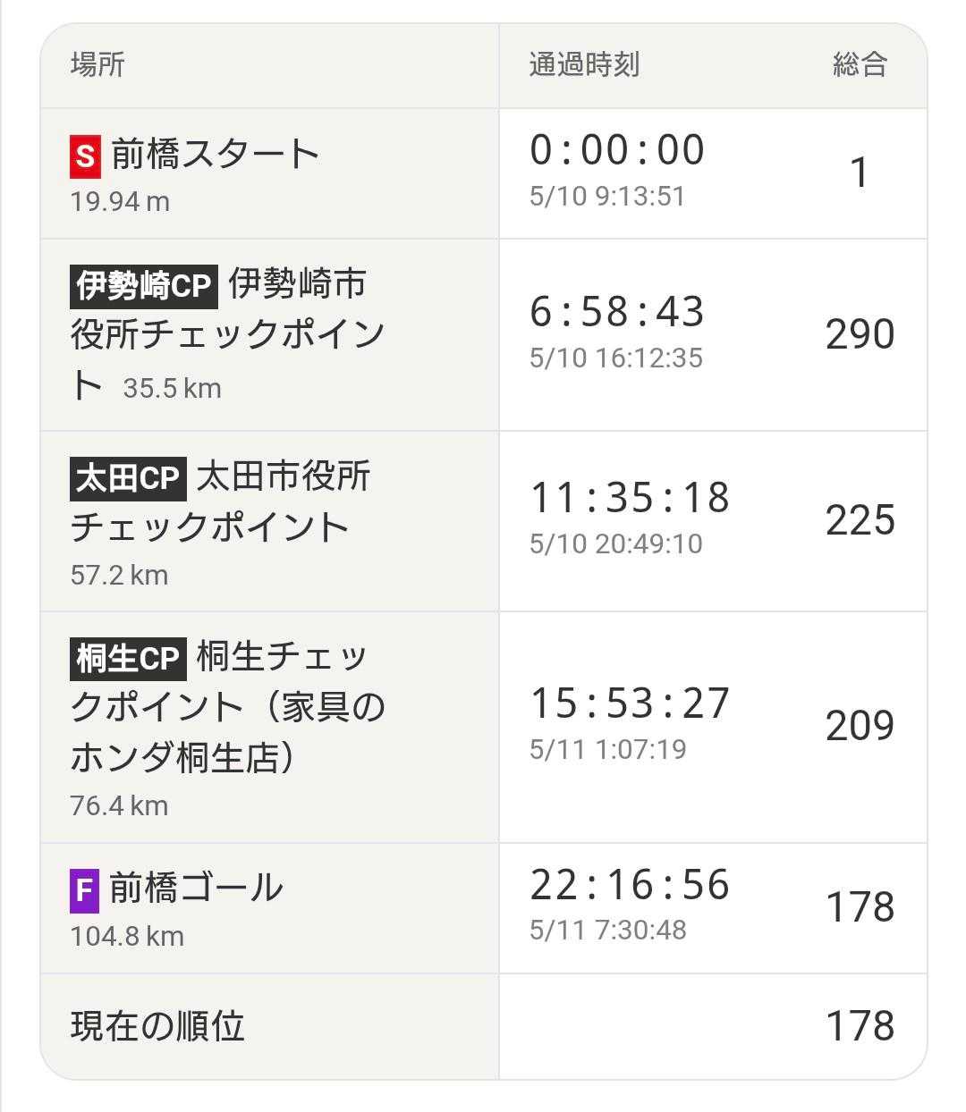Click the finish time 22:16:56
The height and width of the screenshot is (1112, 966).
pos(630,885)
